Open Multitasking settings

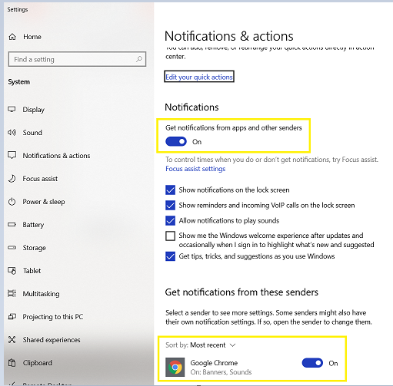tap(41, 294)
